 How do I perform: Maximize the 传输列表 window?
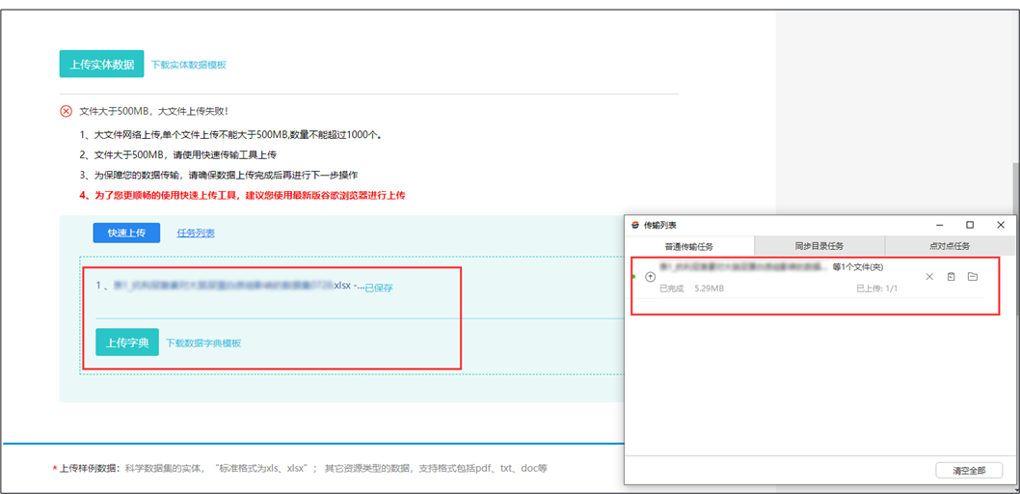pyautogui.click(x=970, y=225)
